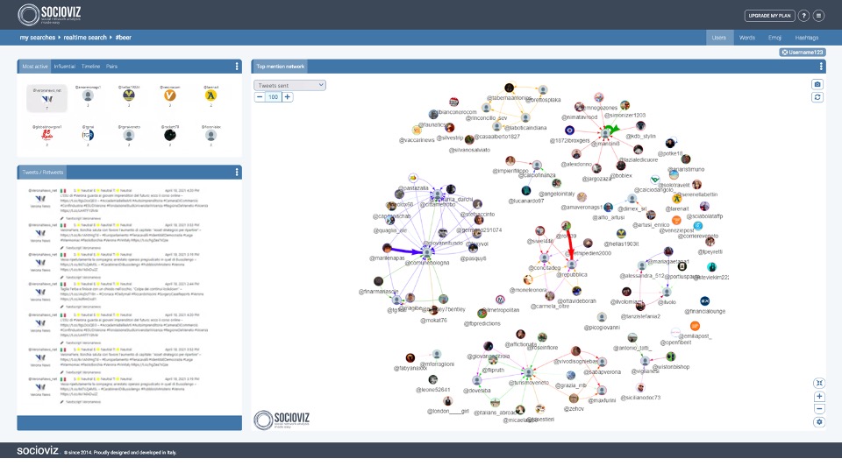Zoom out of the network graph

click(819, 408)
